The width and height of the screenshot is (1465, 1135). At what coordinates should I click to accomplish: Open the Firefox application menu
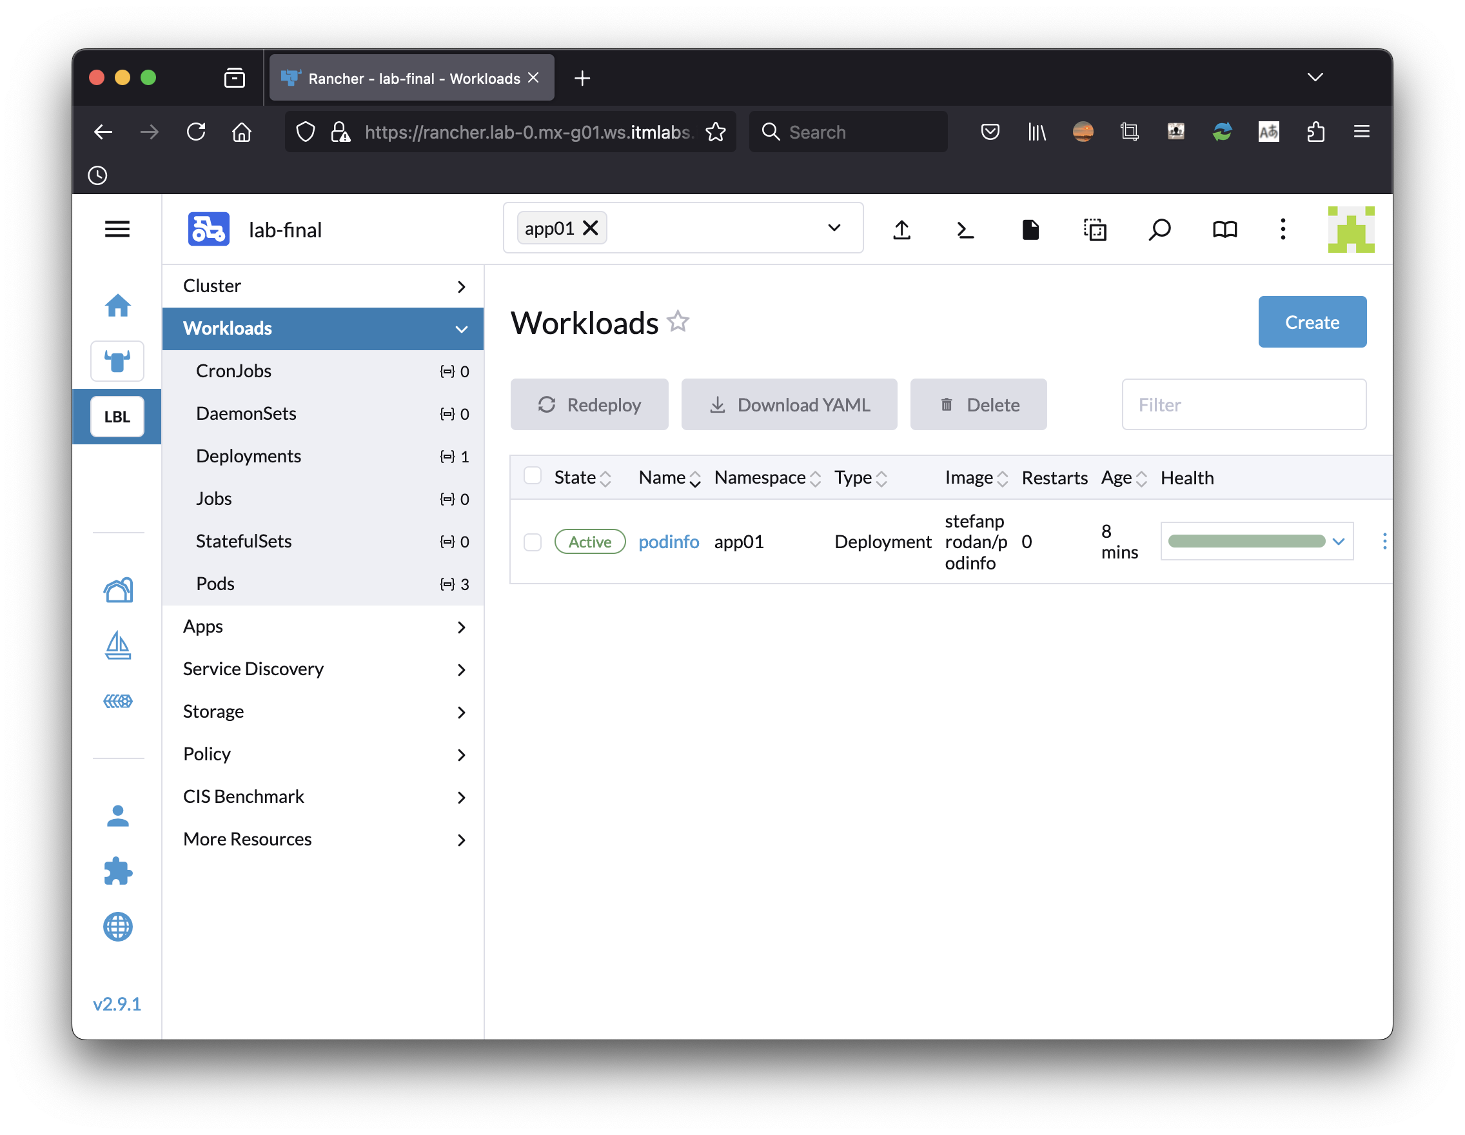1361,132
